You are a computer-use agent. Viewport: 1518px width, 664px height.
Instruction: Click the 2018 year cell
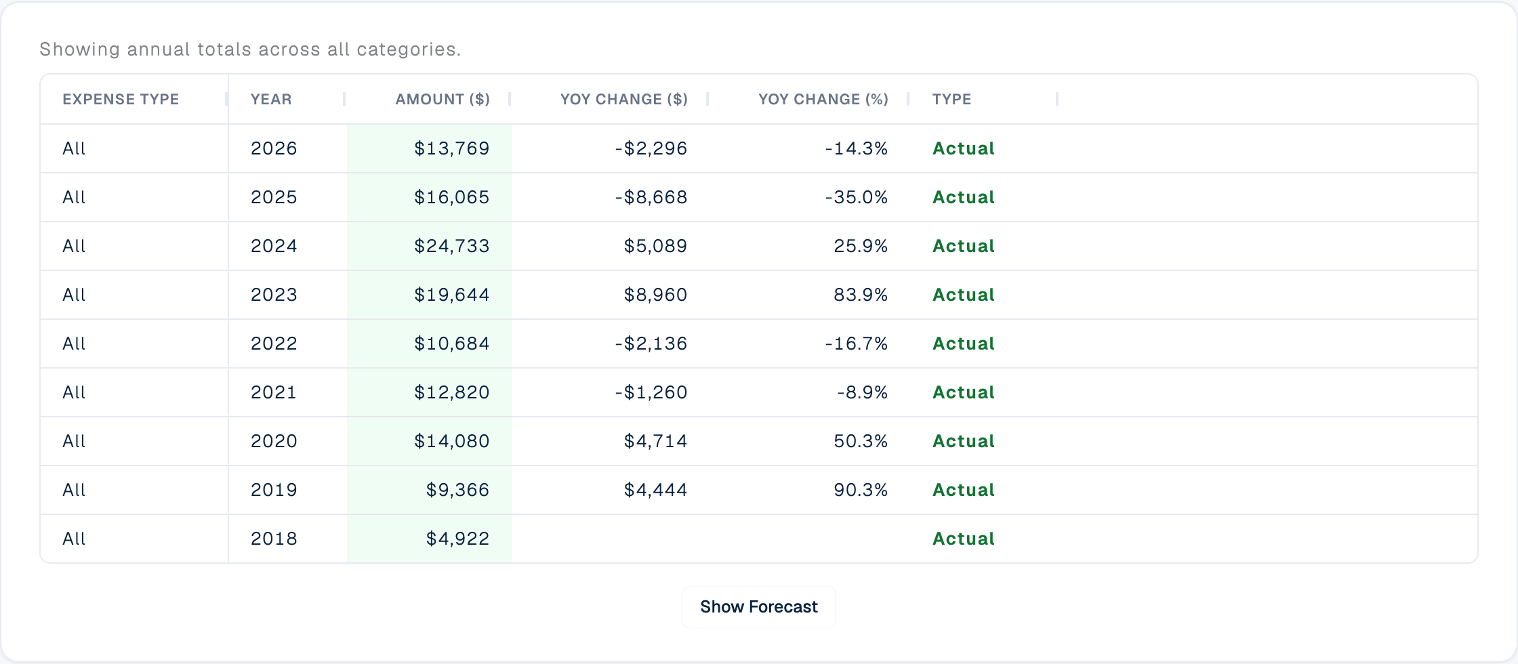[x=288, y=539]
